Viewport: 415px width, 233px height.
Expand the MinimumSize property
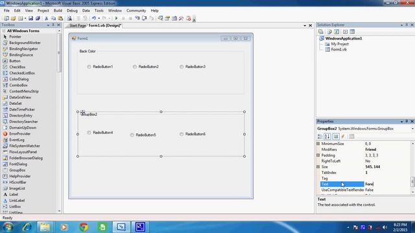click(x=318, y=144)
